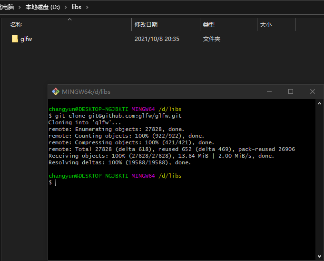Expand the chevron before 本地磁盘 (D:)
This screenshot has width=324, height=261.
coord(20,7)
